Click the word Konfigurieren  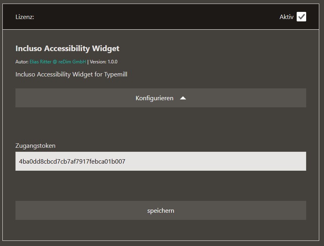[x=154, y=98]
